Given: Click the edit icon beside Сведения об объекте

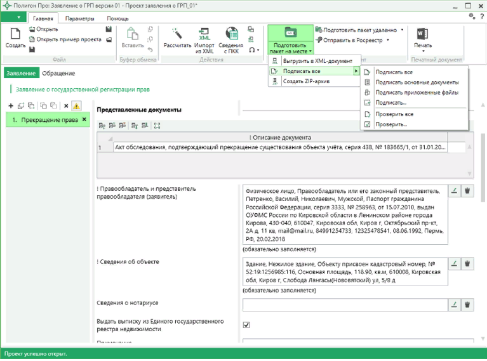Looking at the screenshot, I should coord(453,263).
